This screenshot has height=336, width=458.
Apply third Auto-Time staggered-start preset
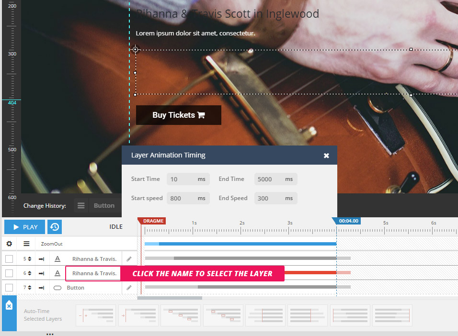point(181,315)
